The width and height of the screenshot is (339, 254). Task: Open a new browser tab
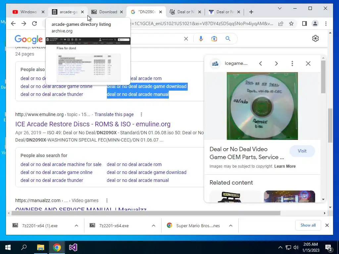pos(251,12)
